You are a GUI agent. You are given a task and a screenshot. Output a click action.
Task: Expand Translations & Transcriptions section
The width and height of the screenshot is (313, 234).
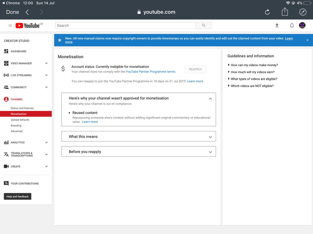point(46,154)
